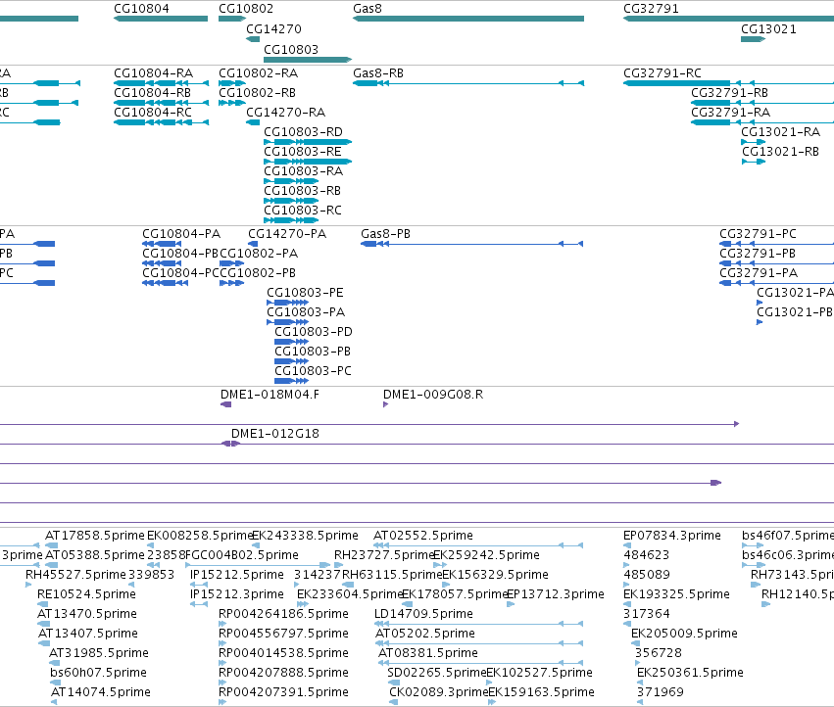Select the CG10804 gene label
Viewport: 834px width, 707px height.
pos(141,9)
